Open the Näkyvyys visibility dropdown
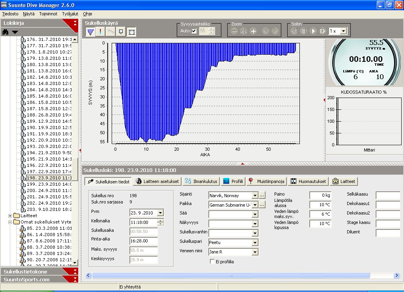This screenshot has width=404, height=292. pos(255,224)
